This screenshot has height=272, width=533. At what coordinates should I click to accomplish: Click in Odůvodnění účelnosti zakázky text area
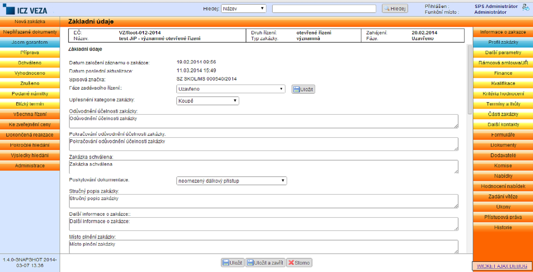click(263, 121)
